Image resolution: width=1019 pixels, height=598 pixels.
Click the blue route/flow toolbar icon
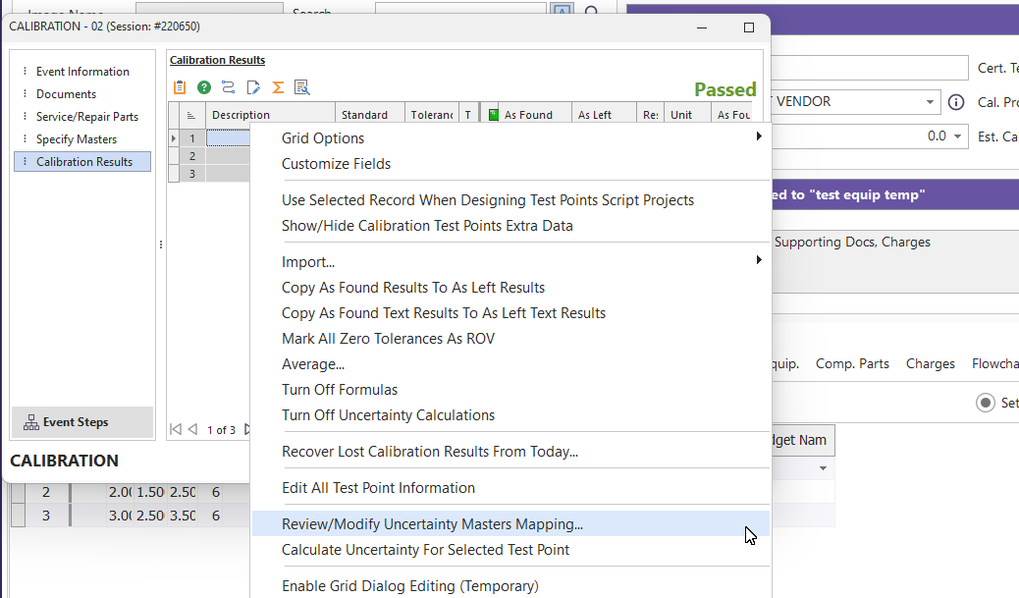(229, 87)
